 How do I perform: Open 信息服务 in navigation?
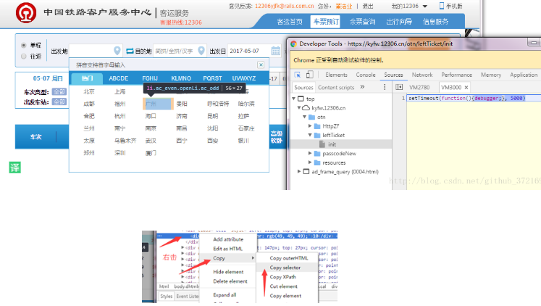435,22
